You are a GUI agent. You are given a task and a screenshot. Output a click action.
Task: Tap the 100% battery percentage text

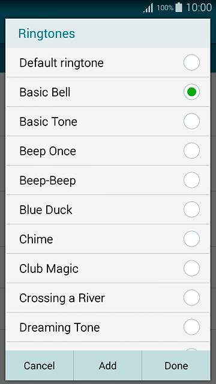[165, 8]
